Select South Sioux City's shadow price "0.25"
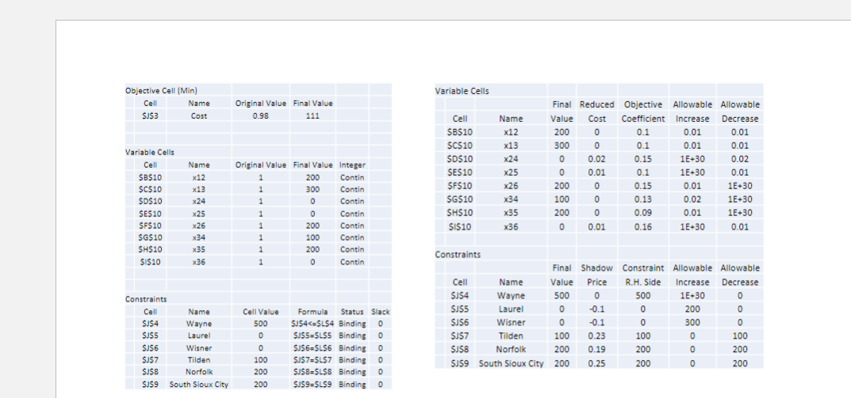Screen dimensions: 851x398 (x=597, y=363)
